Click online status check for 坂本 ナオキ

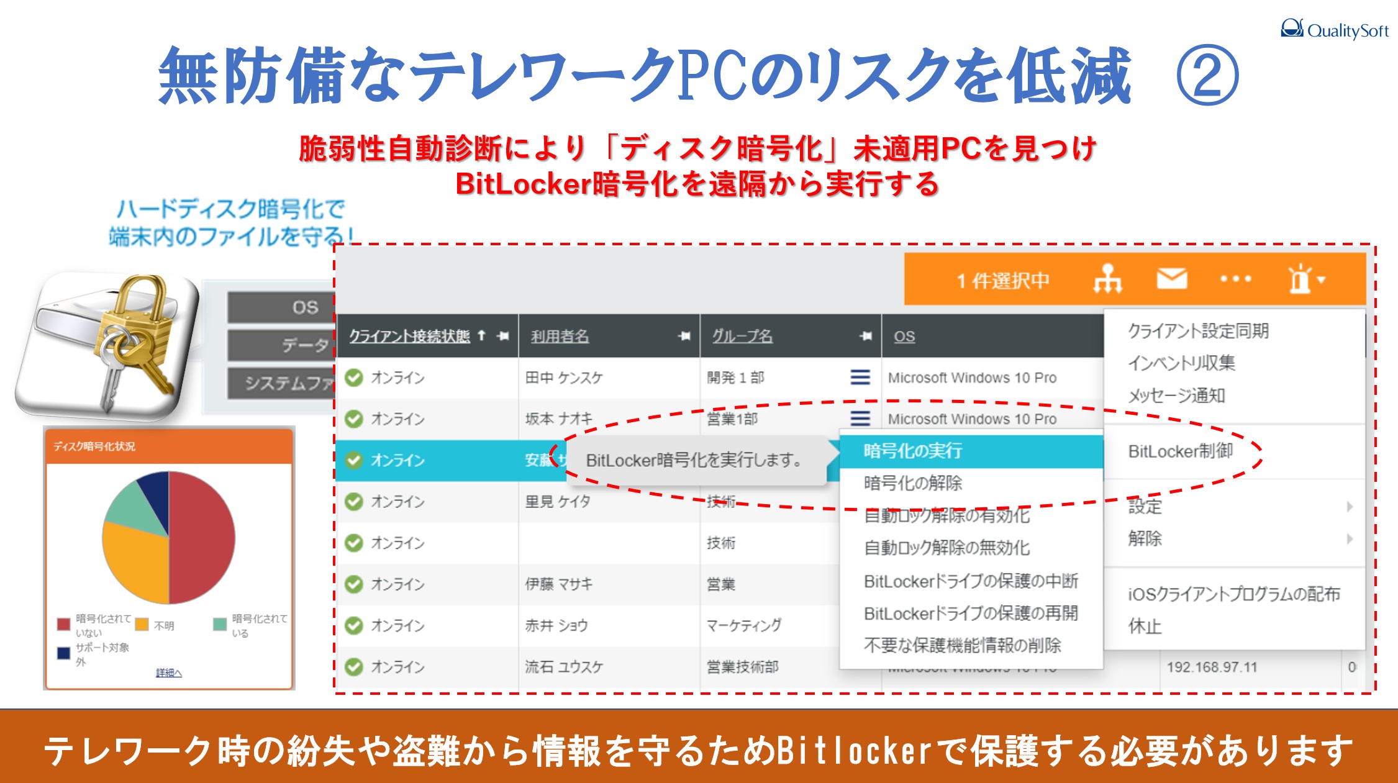pyautogui.click(x=354, y=419)
